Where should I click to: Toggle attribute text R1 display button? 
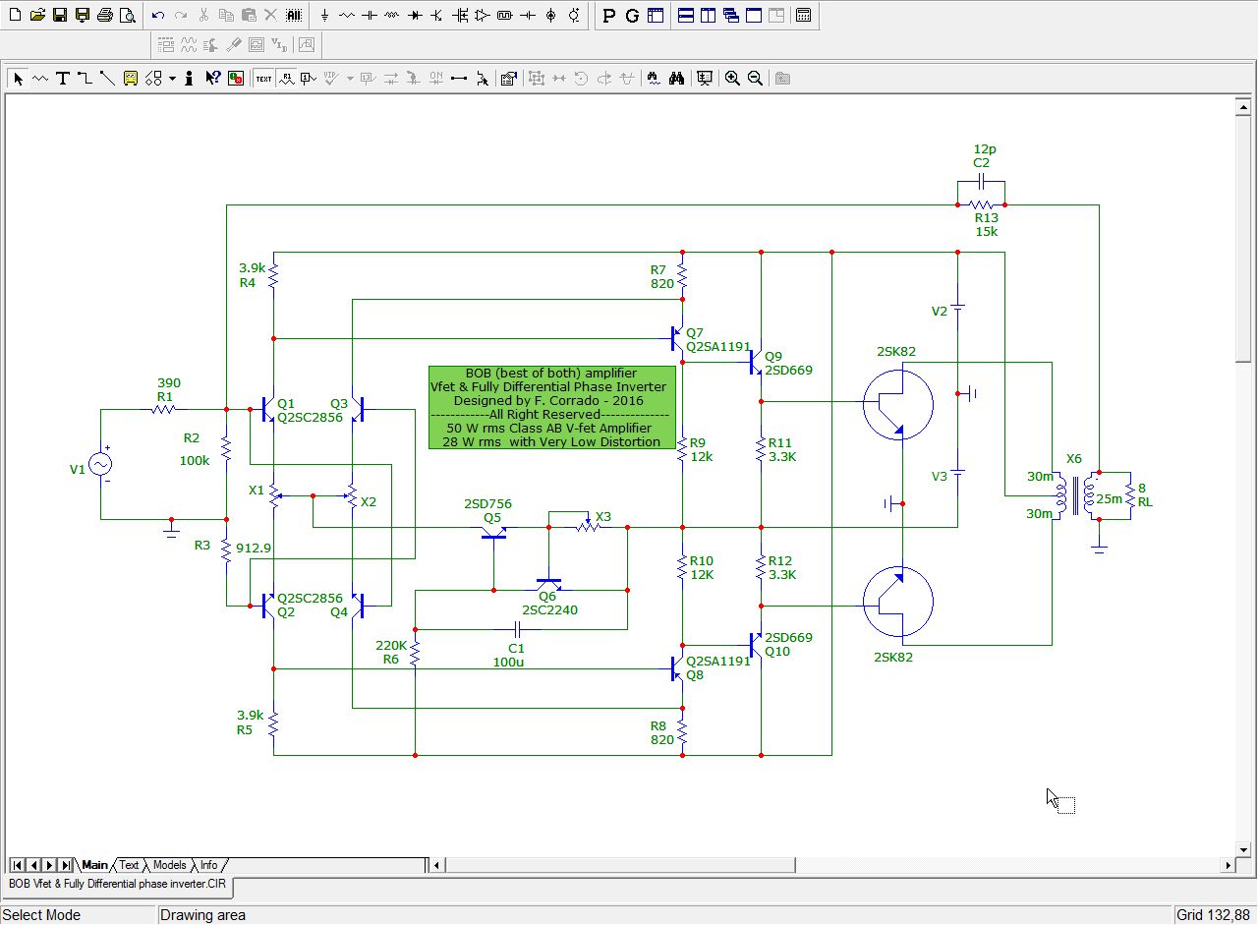(287, 79)
